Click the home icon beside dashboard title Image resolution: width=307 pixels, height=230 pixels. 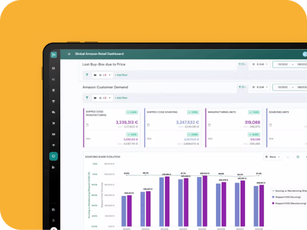69,54
